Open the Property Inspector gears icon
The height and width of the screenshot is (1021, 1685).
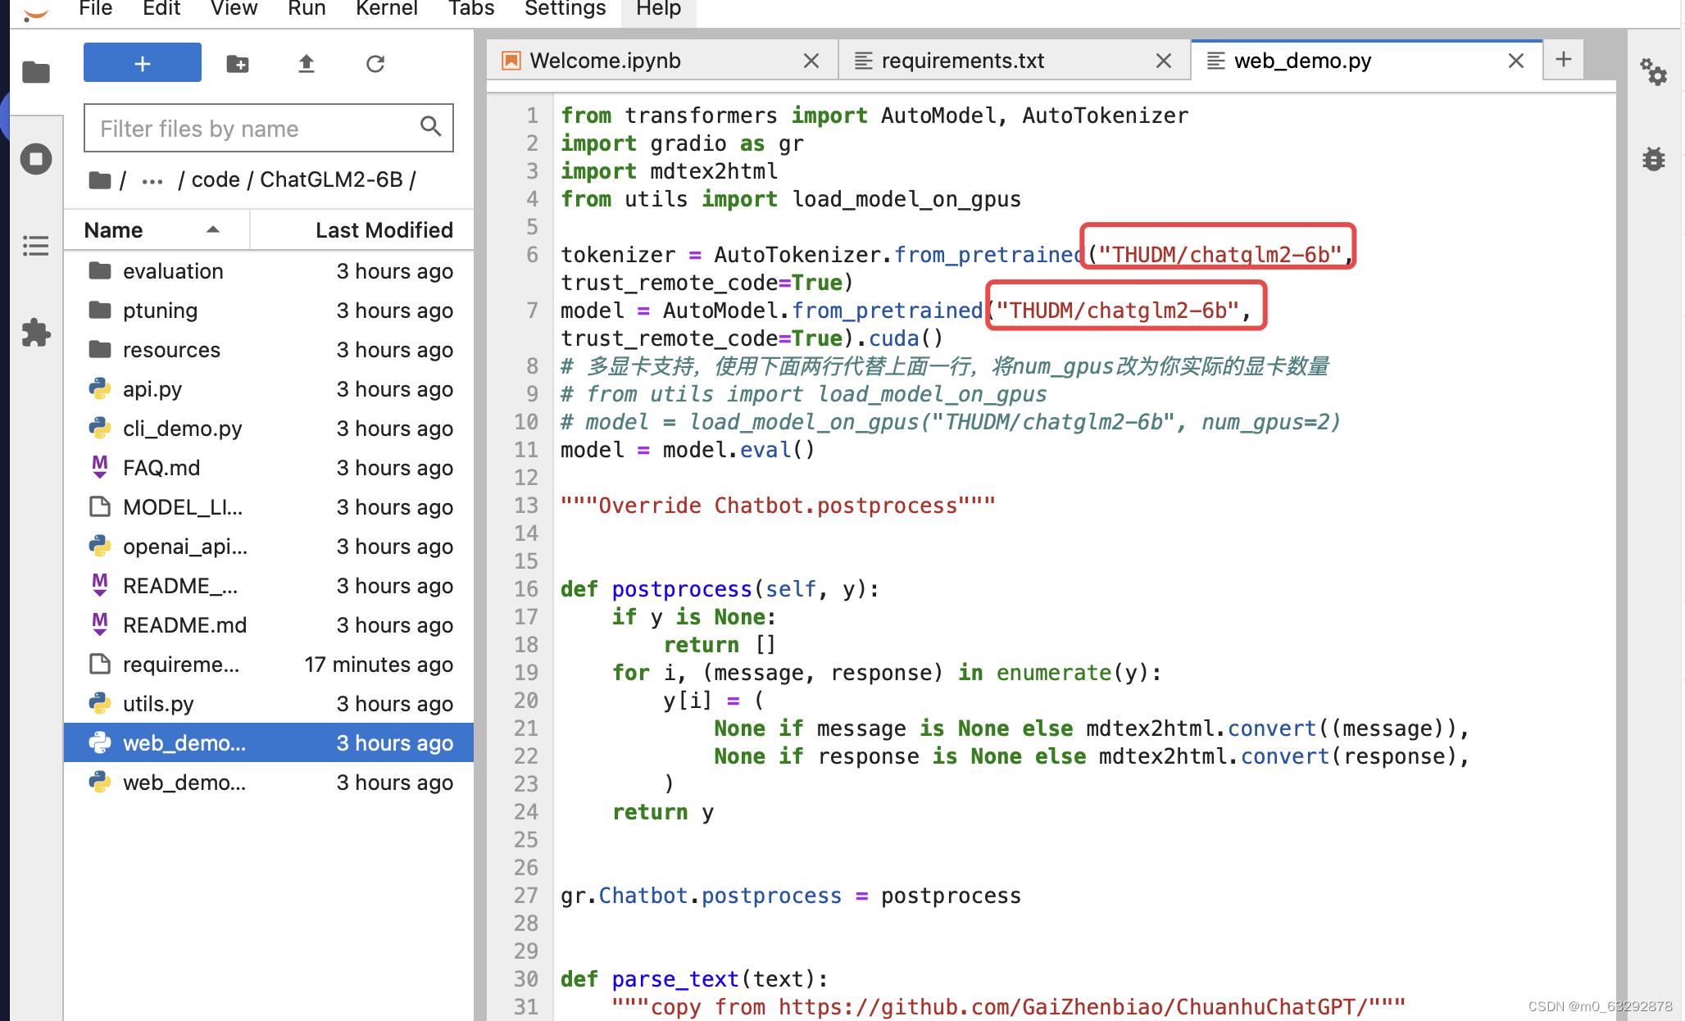tap(1654, 74)
